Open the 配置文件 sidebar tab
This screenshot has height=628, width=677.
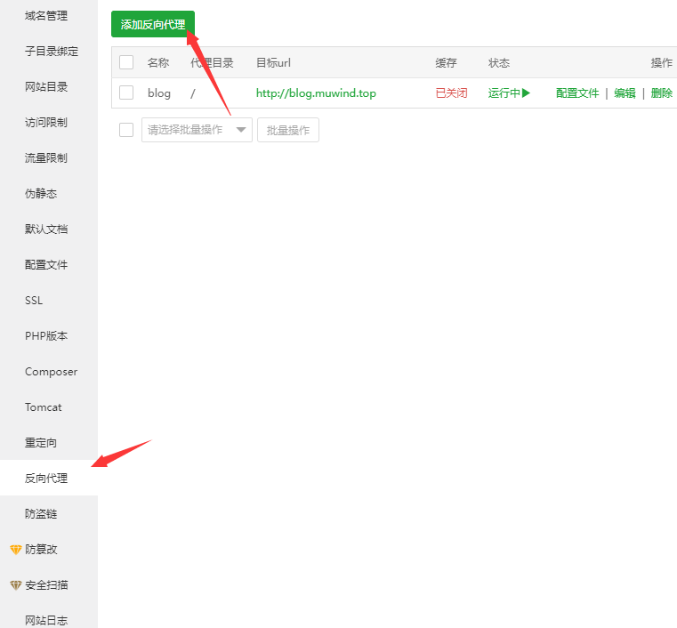click(46, 264)
